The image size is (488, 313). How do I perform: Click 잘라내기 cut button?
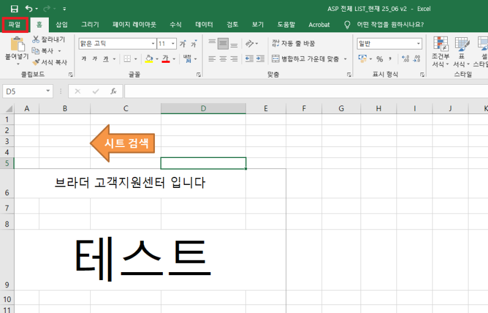49,39
